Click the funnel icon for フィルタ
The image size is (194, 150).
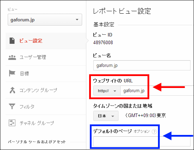tap(12, 106)
